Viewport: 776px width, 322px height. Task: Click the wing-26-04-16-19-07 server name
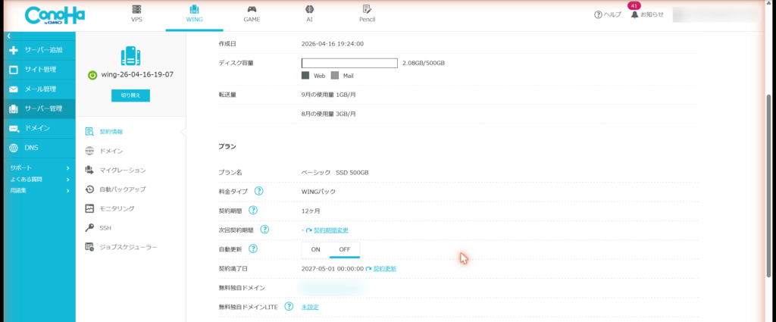(137, 75)
